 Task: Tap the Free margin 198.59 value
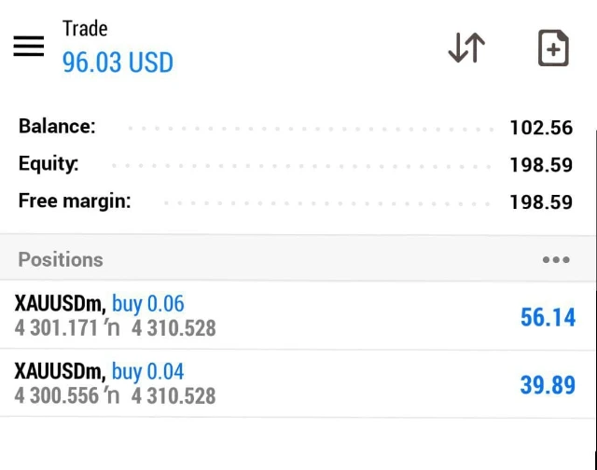pyautogui.click(x=541, y=201)
